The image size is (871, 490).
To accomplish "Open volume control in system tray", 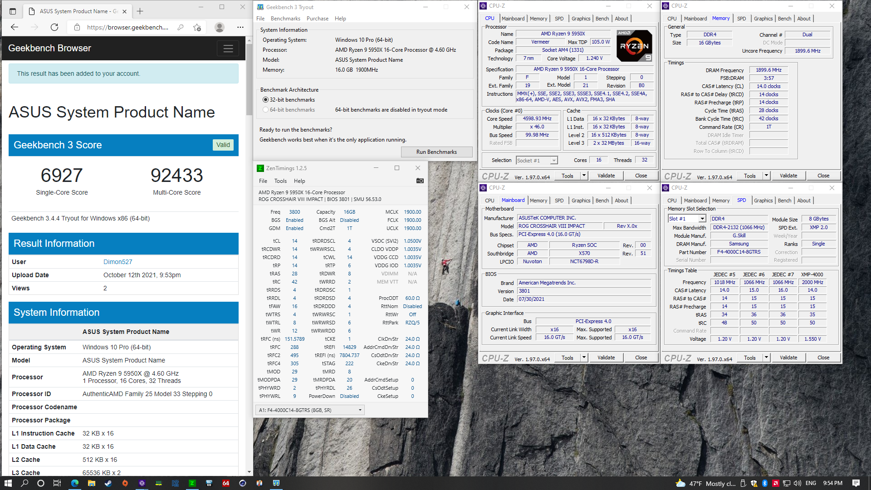I will coord(798,483).
